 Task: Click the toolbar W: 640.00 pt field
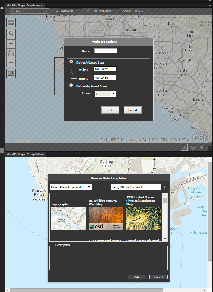pos(71,11)
